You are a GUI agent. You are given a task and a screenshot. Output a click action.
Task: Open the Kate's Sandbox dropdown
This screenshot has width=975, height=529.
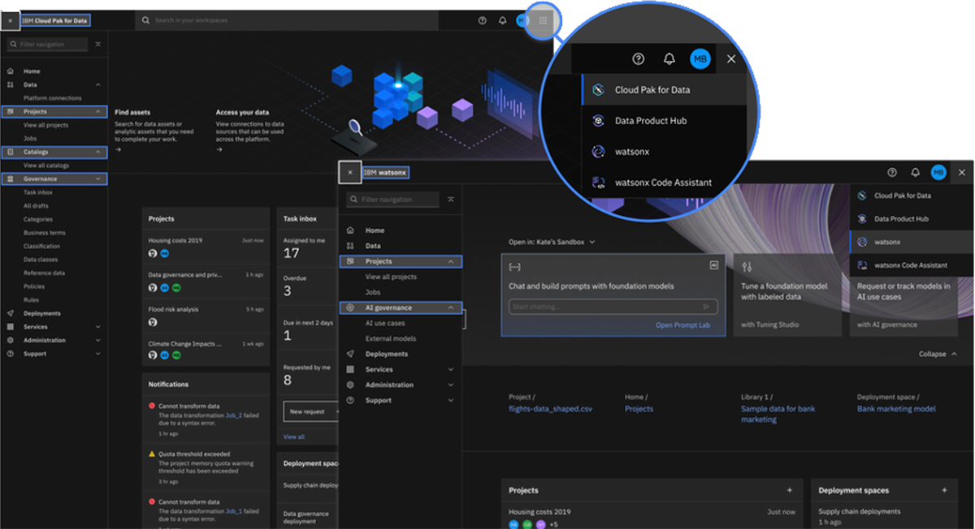[552, 242]
